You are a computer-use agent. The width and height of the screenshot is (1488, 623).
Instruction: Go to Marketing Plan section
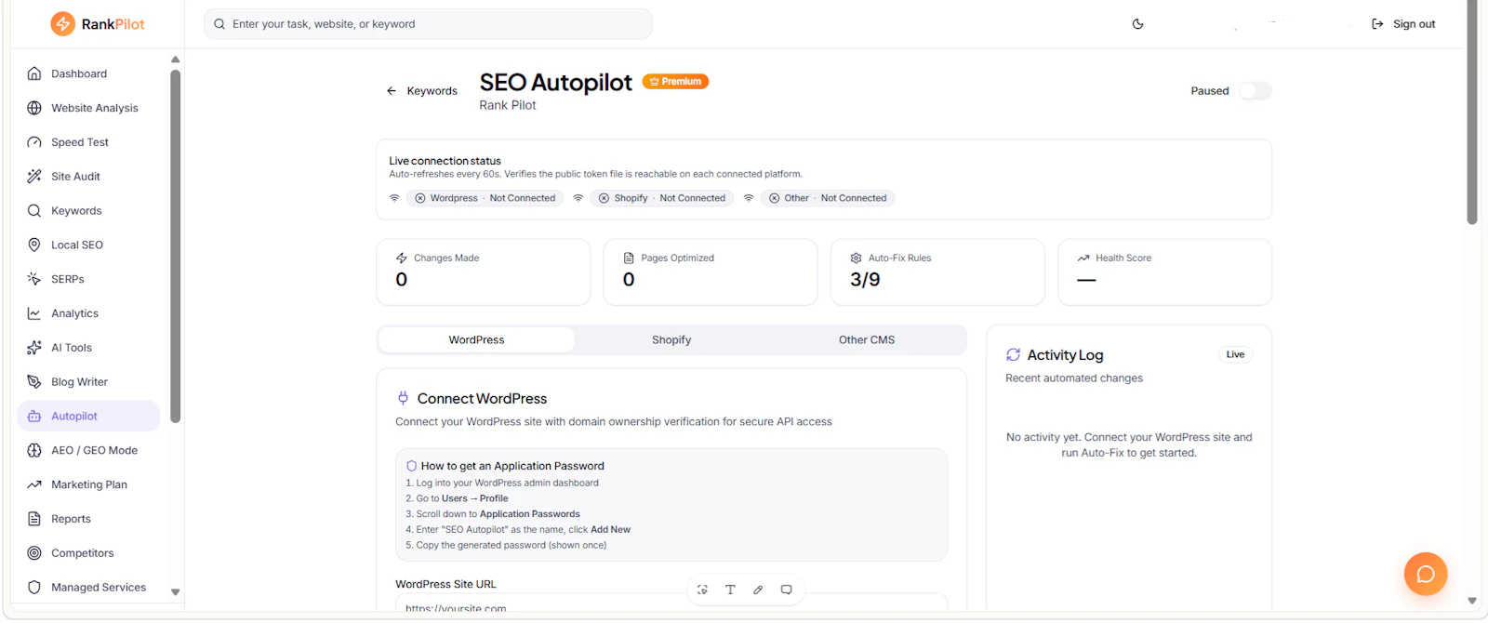point(88,484)
